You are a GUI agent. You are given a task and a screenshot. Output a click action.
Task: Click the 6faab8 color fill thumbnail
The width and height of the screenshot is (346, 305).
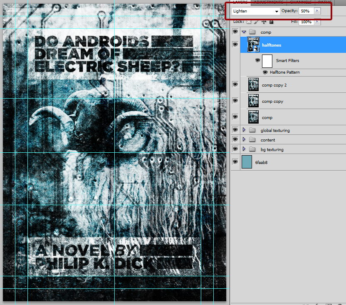[247, 162]
